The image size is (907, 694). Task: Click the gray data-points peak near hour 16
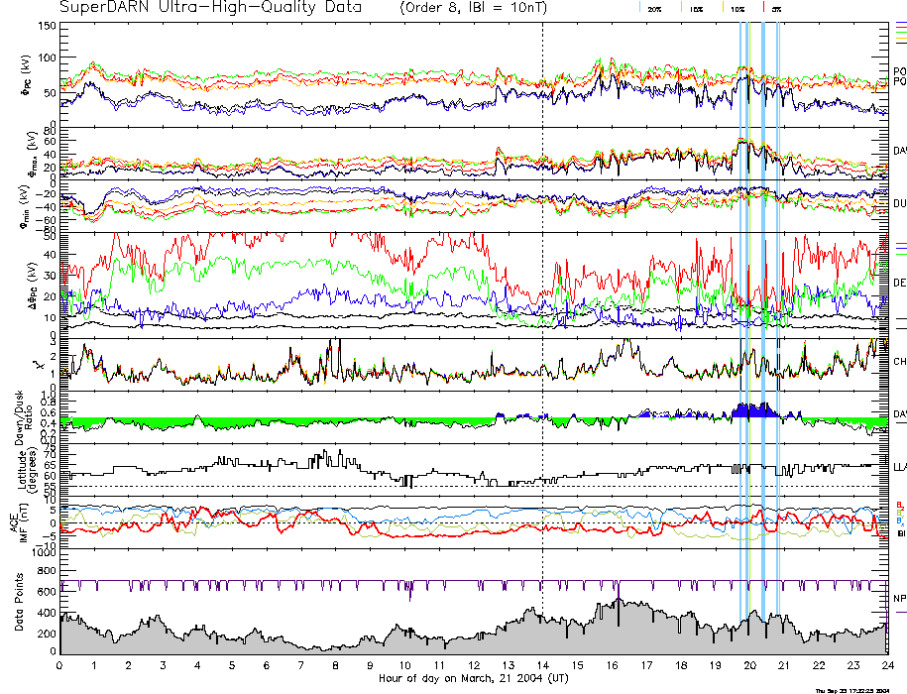pos(618,628)
